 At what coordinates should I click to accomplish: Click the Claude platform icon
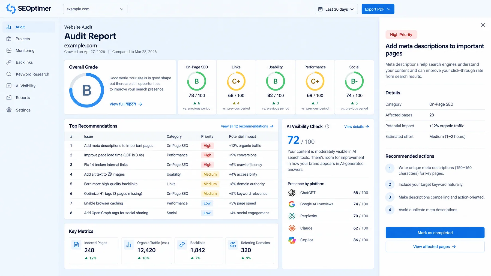tap(292, 228)
